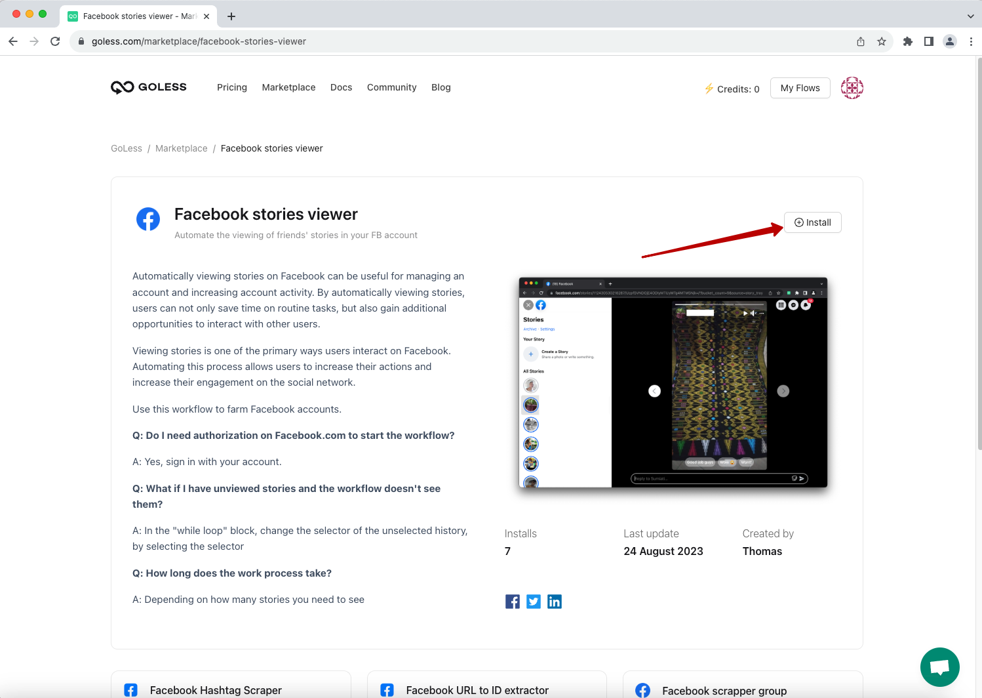
Task: Open the workflow preview screenshot
Action: (x=673, y=382)
